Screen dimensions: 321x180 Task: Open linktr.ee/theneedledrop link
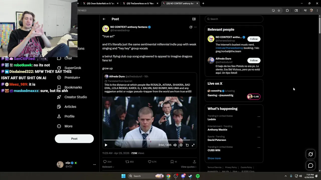(x=229, y=48)
